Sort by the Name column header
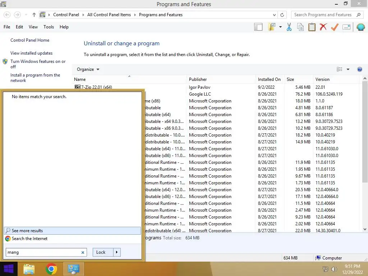 [x=129, y=79]
